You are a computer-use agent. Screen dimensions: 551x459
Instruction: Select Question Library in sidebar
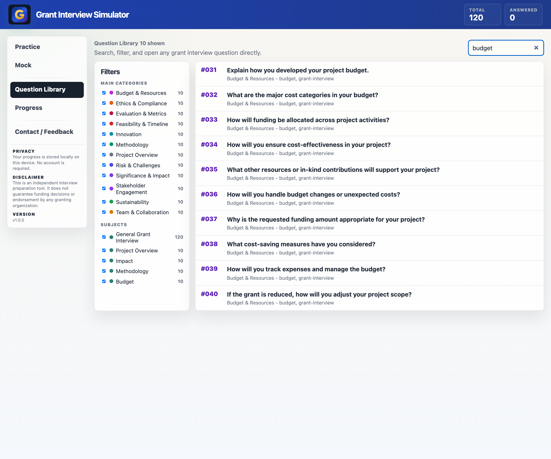47,90
